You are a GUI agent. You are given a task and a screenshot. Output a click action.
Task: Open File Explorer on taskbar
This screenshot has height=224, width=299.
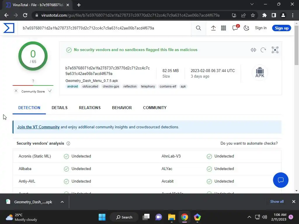(172, 217)
